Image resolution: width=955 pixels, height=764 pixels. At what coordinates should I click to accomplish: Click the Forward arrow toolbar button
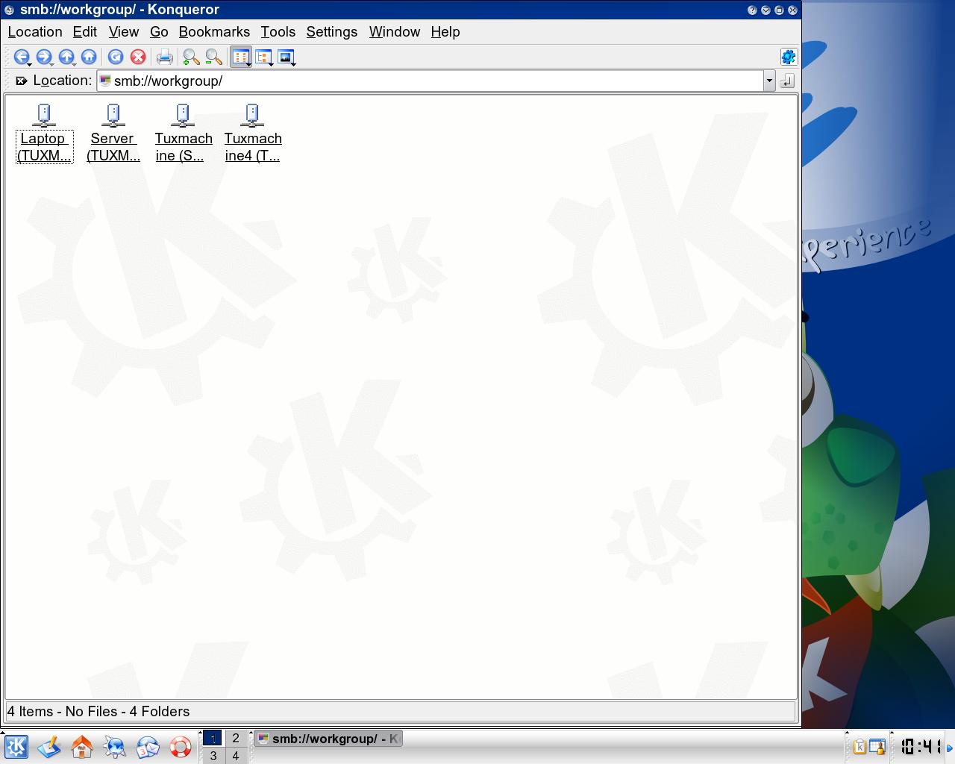click(x=43, y=57)
